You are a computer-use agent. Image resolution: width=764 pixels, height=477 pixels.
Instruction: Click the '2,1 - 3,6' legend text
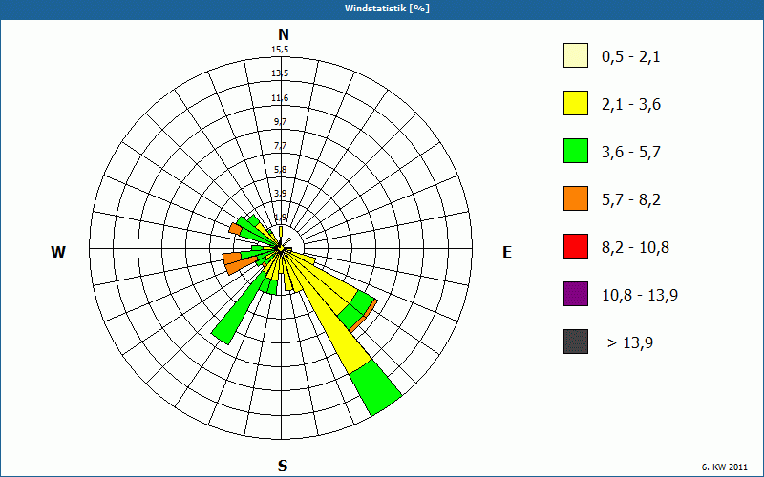[631, 105]
